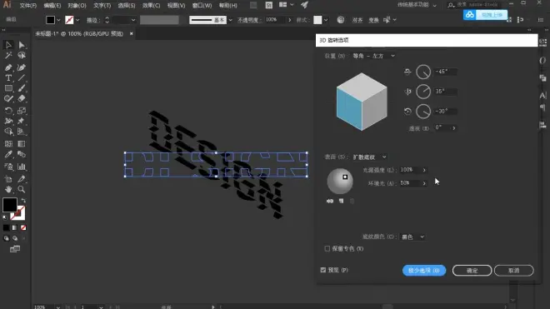Move light to back of object icon
The height and width of the screenshot is (309, 550).
pyautogui.click(x=330, y=201)
